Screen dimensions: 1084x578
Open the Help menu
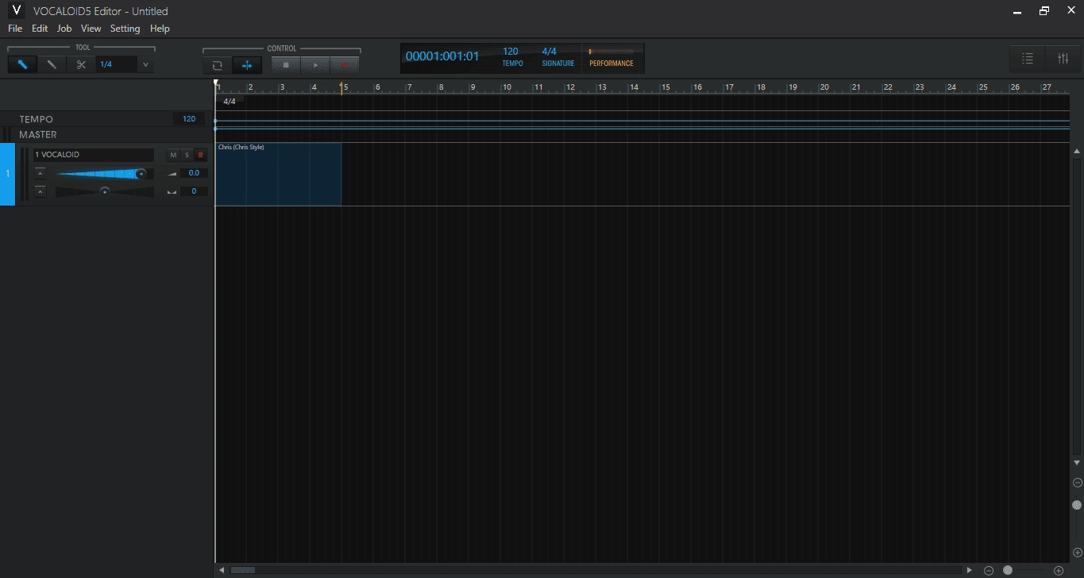click(160, 29)
